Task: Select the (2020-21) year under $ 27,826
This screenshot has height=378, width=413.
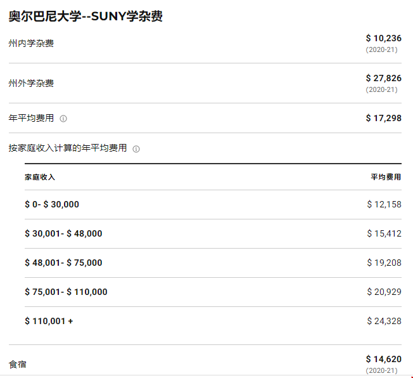Action: (382, 90)
